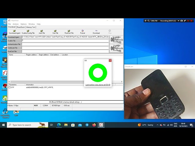Open the Help menu
The height and width of the screenshot is (146, 195).
point(39,24)
